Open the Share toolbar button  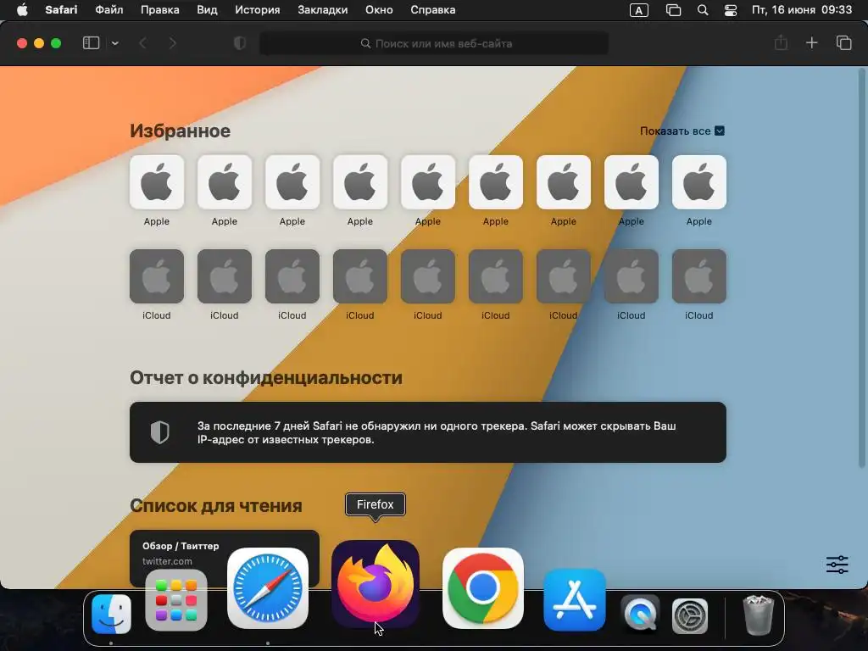pos(781,42)
